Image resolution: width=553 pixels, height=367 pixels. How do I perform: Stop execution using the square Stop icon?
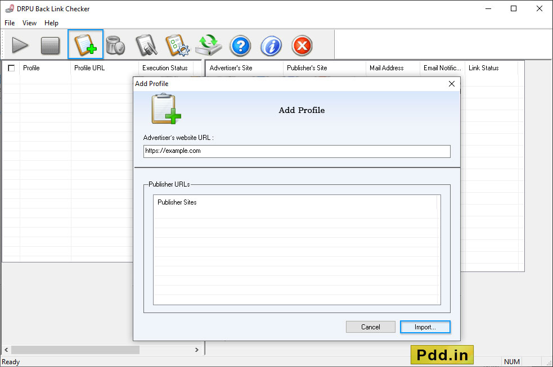[50, 46]
